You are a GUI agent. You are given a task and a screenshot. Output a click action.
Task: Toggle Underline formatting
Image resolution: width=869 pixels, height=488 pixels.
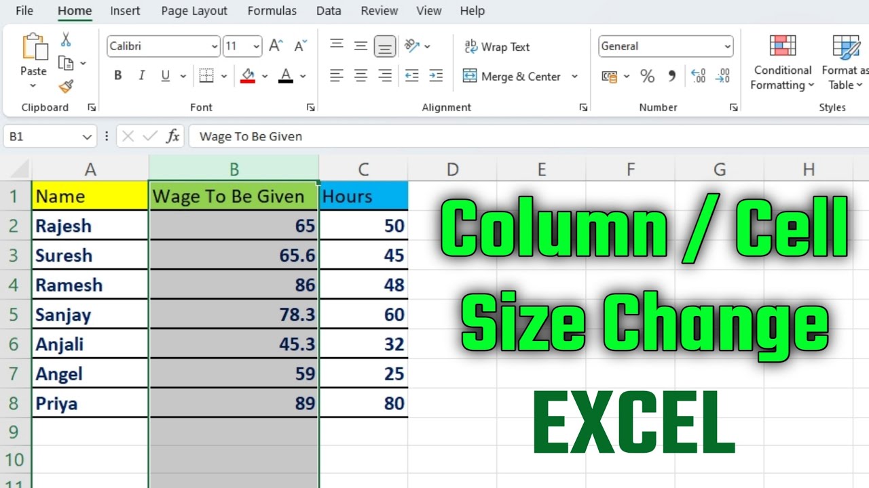click(165, 76)
